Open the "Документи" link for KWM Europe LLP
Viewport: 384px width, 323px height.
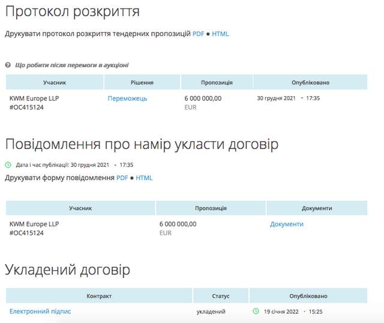(287, 224)
